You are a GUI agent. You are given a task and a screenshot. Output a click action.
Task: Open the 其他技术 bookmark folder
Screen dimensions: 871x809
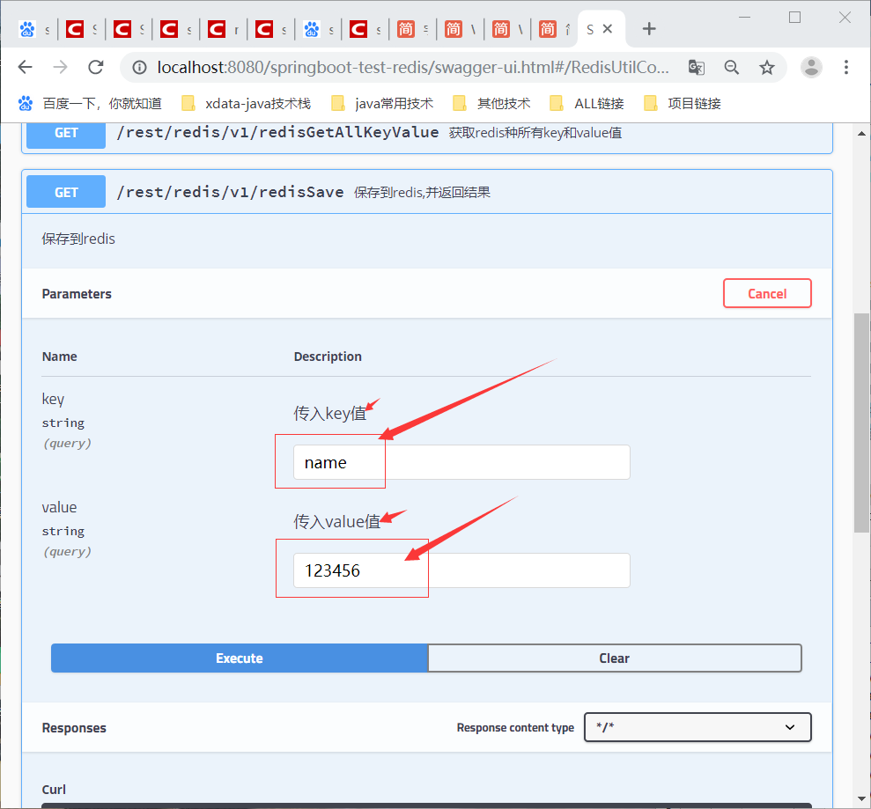[x=491, y=103]
